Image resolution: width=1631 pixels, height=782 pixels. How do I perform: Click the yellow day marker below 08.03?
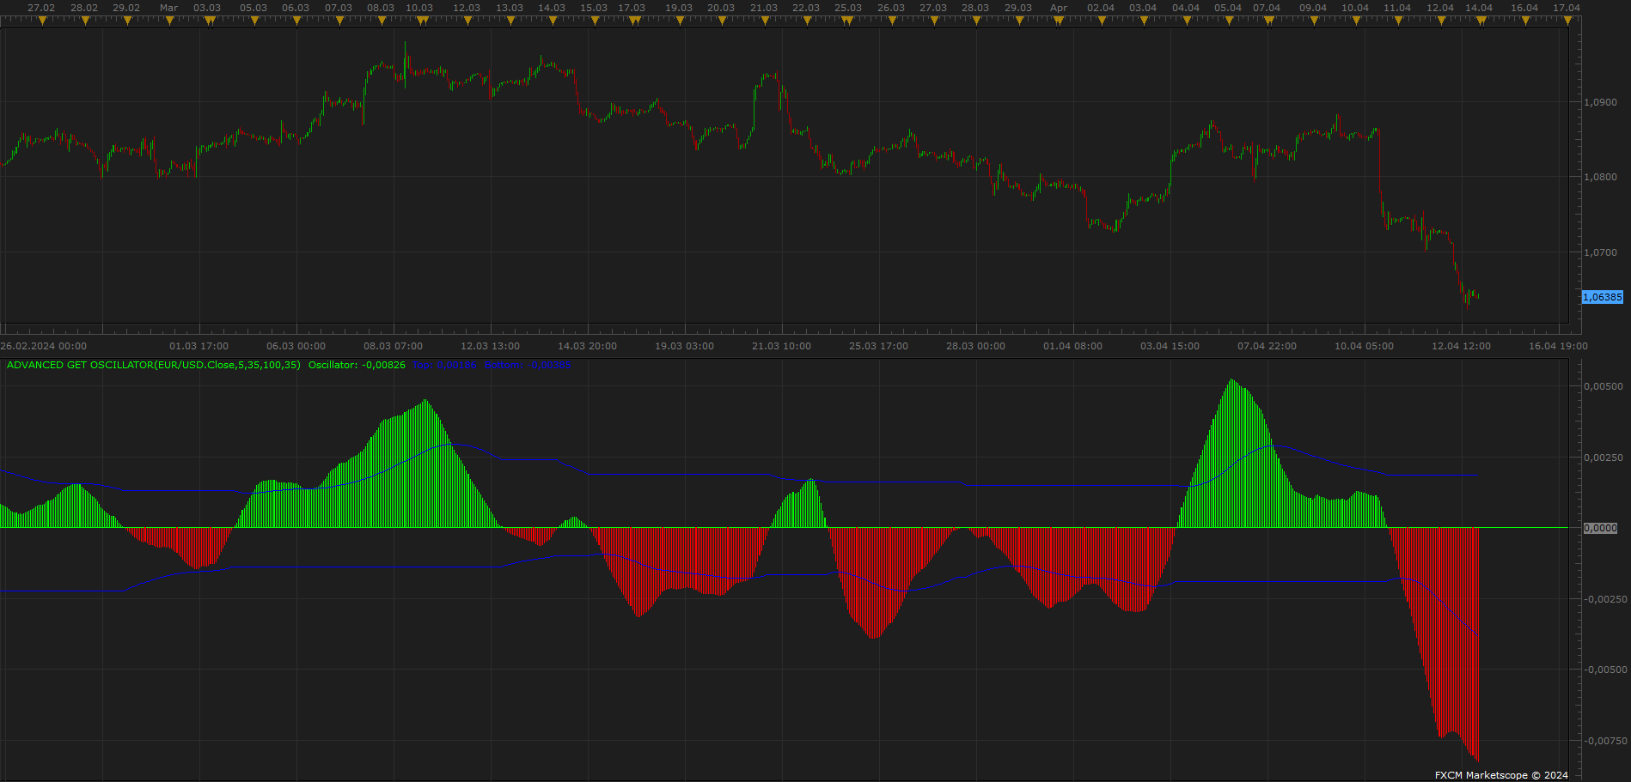coord(382,21)
